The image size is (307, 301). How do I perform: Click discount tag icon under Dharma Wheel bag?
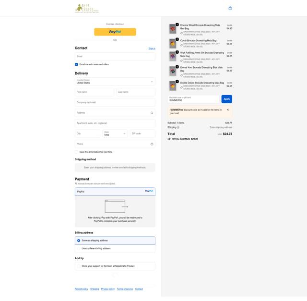coord(181,33)
